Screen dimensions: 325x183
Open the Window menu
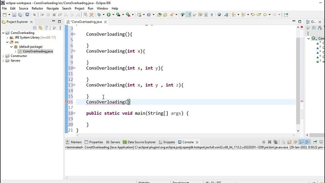pyautogui.click(x=102, y=8)
